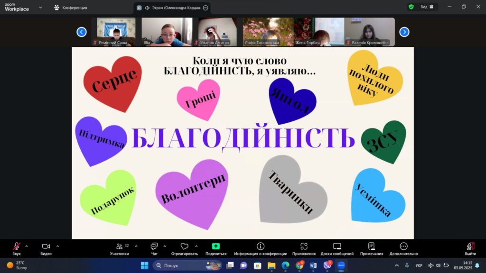Toggle camera with the Видео button
The image size is (486, 273).
(x=46, y=246)
